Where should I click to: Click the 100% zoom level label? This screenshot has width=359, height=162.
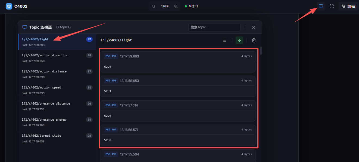tap(165, 6)
